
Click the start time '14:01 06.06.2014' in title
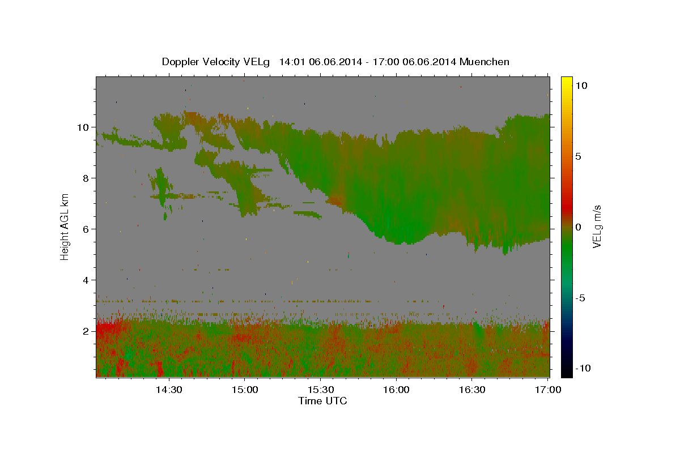click(x=321, y=62)
